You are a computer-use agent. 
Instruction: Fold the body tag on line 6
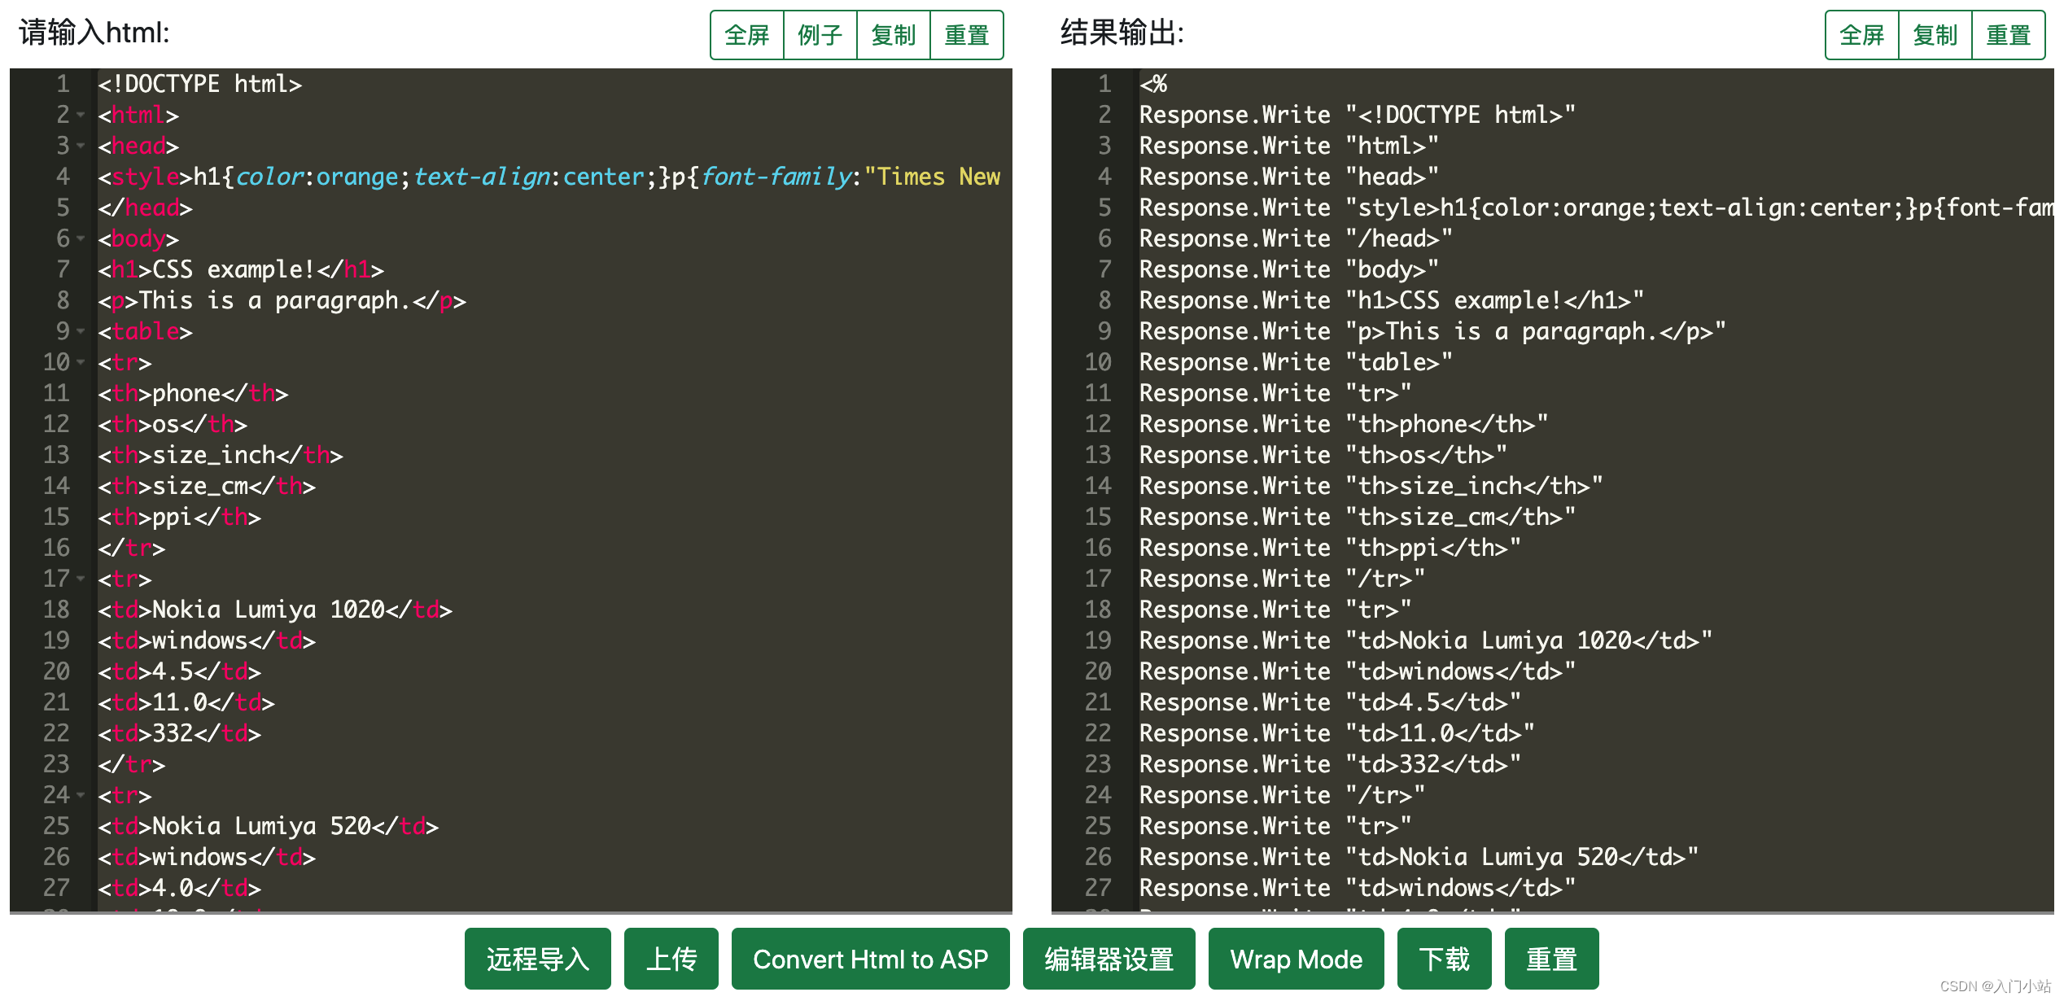[81, 239]
